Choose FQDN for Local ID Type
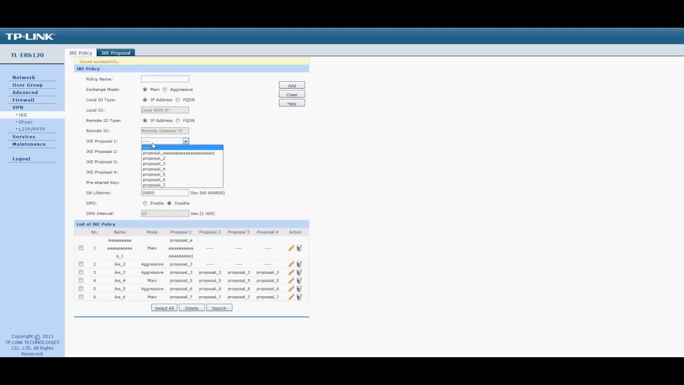The height and width of the screenshot is (385, 684). [178, 99]
